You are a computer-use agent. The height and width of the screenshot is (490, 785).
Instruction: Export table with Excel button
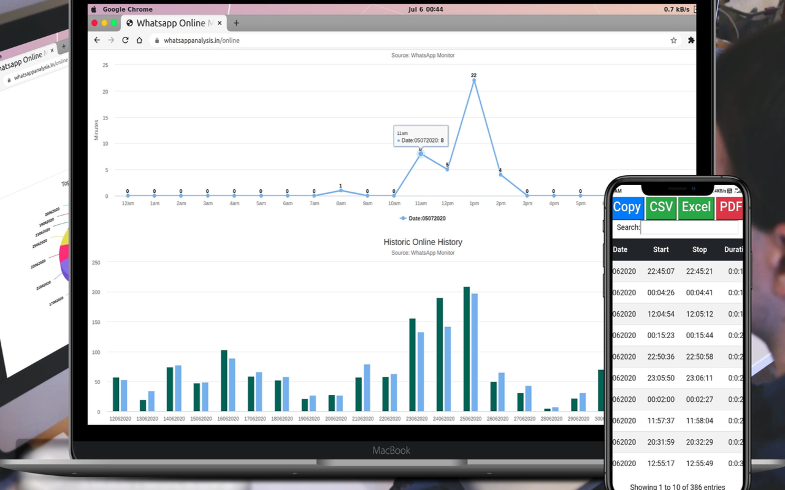(x=696, y=207)
